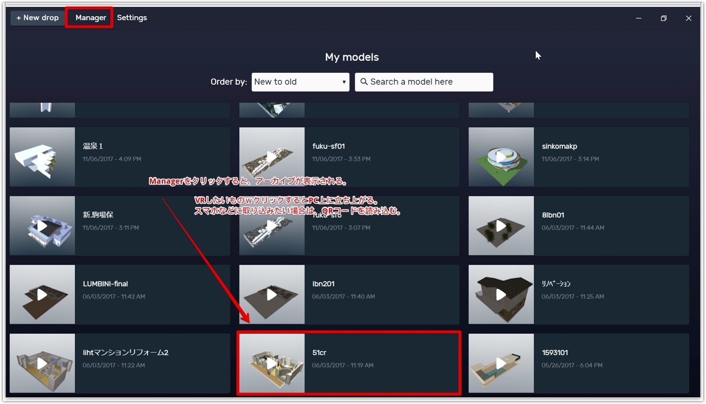
Task: Play the lbn201 model preview
Action: tap(271, 295)
